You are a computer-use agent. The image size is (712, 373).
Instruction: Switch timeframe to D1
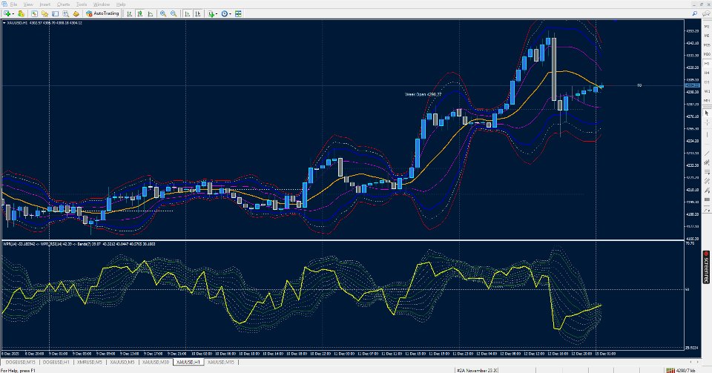pyautogui.click(x=707, y=82)
